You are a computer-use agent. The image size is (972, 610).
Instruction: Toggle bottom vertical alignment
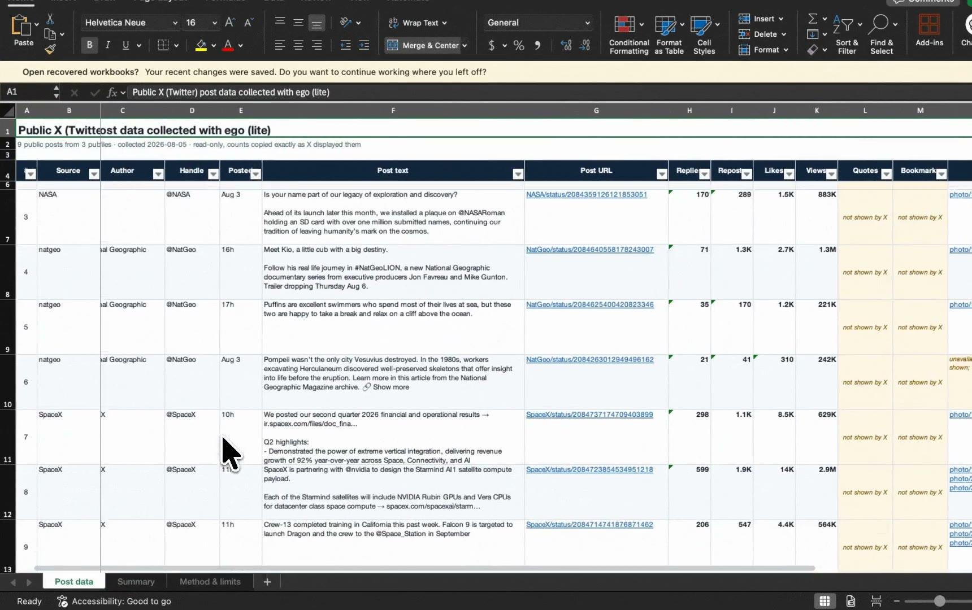pyautogui.click(x=316, y=23)
